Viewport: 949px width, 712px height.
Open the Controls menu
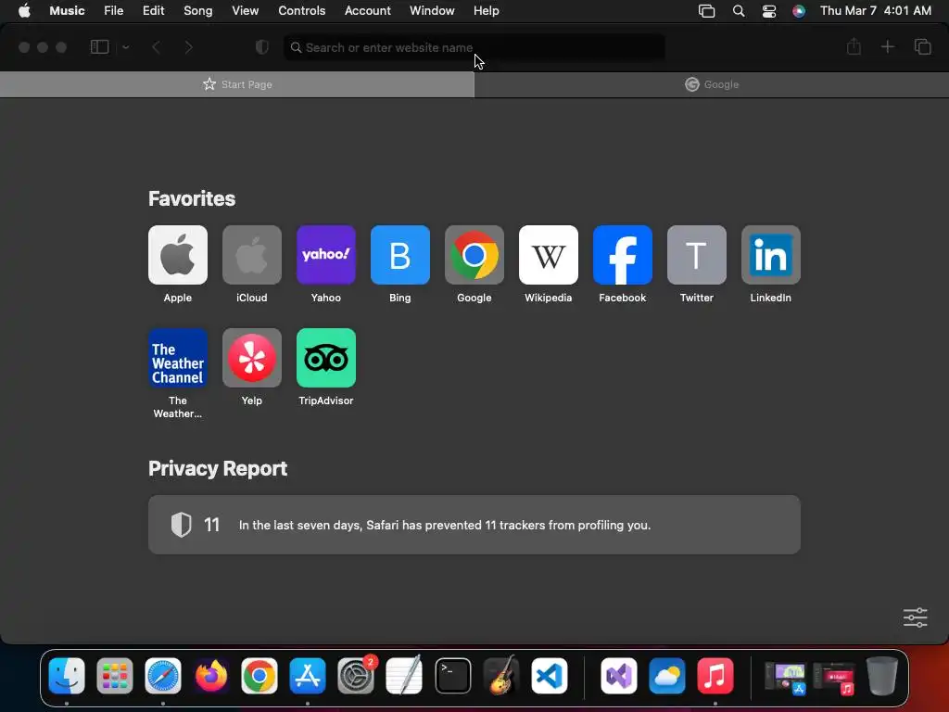pos(301,10)
